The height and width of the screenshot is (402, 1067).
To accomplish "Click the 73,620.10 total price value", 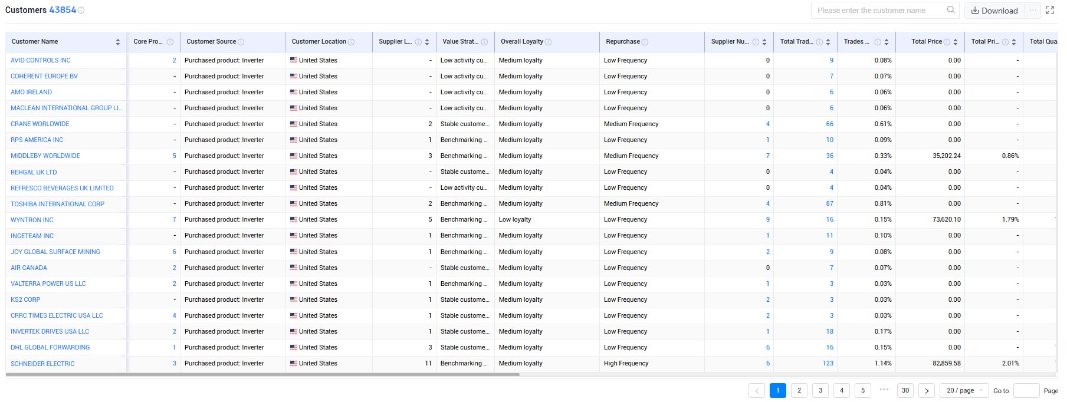I will coord(947,219).
